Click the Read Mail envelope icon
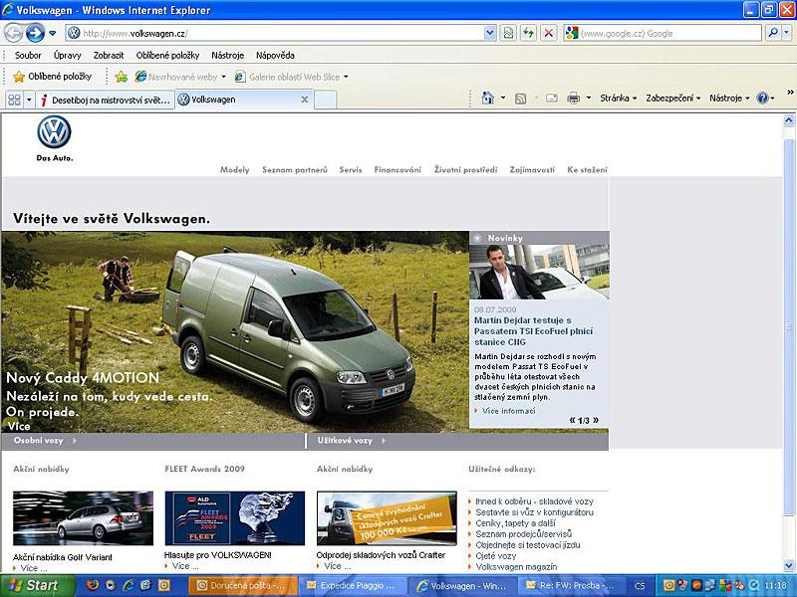The height and width of the screenshot is (597, 797). 552,98
